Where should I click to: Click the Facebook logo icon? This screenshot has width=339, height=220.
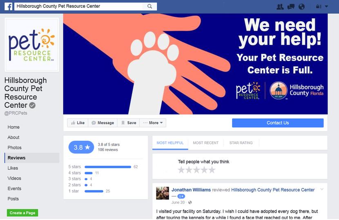coord(8,7)
